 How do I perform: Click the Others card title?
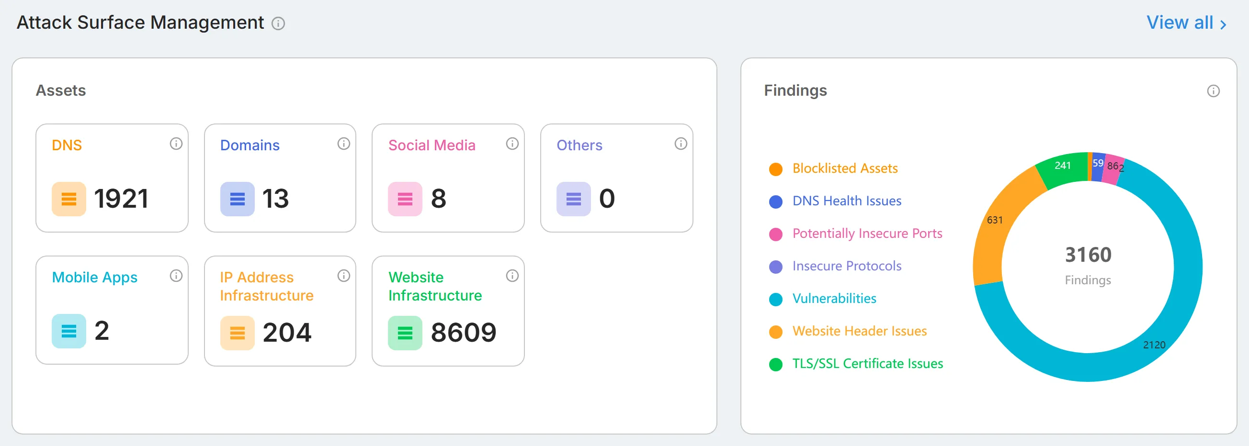579,145
